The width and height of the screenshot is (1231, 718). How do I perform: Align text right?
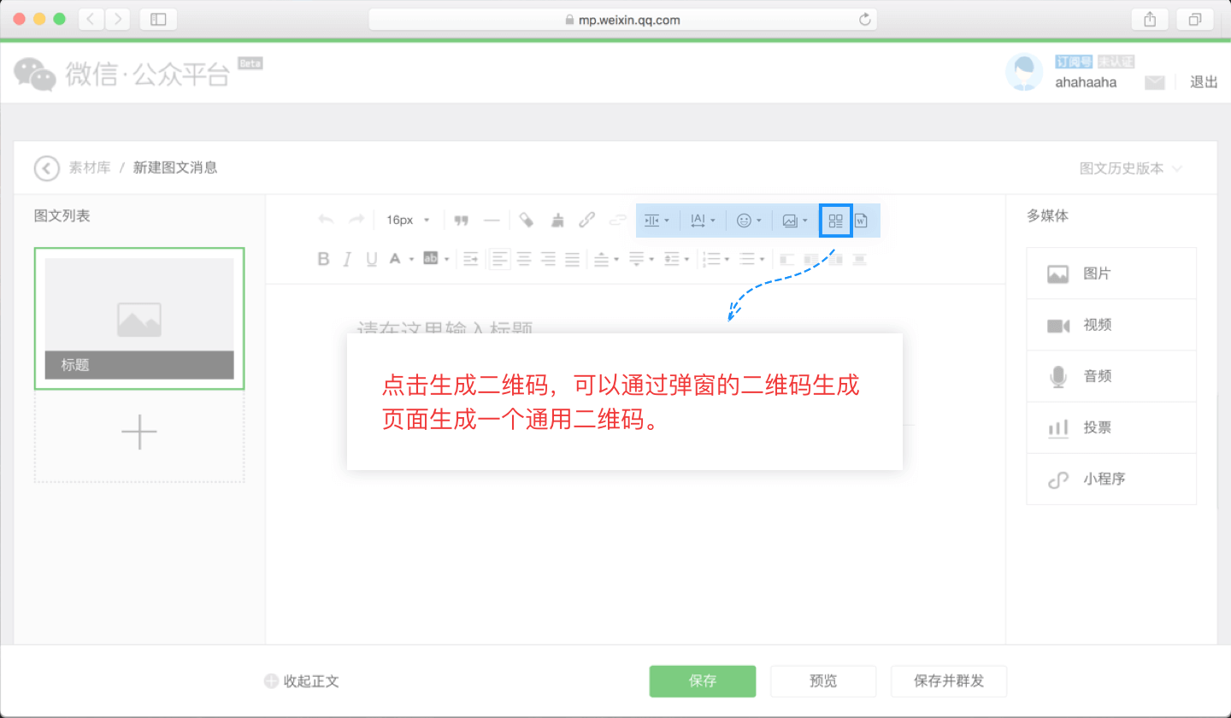tap(548, 258)
